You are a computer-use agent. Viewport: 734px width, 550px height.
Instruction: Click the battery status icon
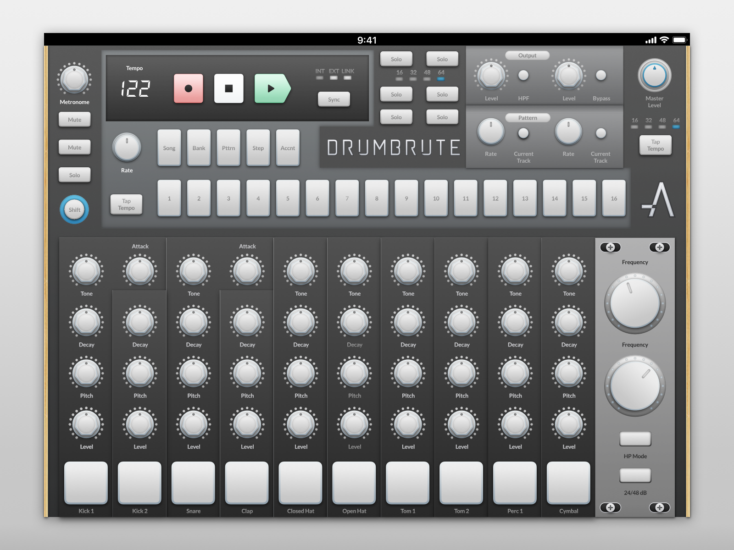tap(679, 40)
